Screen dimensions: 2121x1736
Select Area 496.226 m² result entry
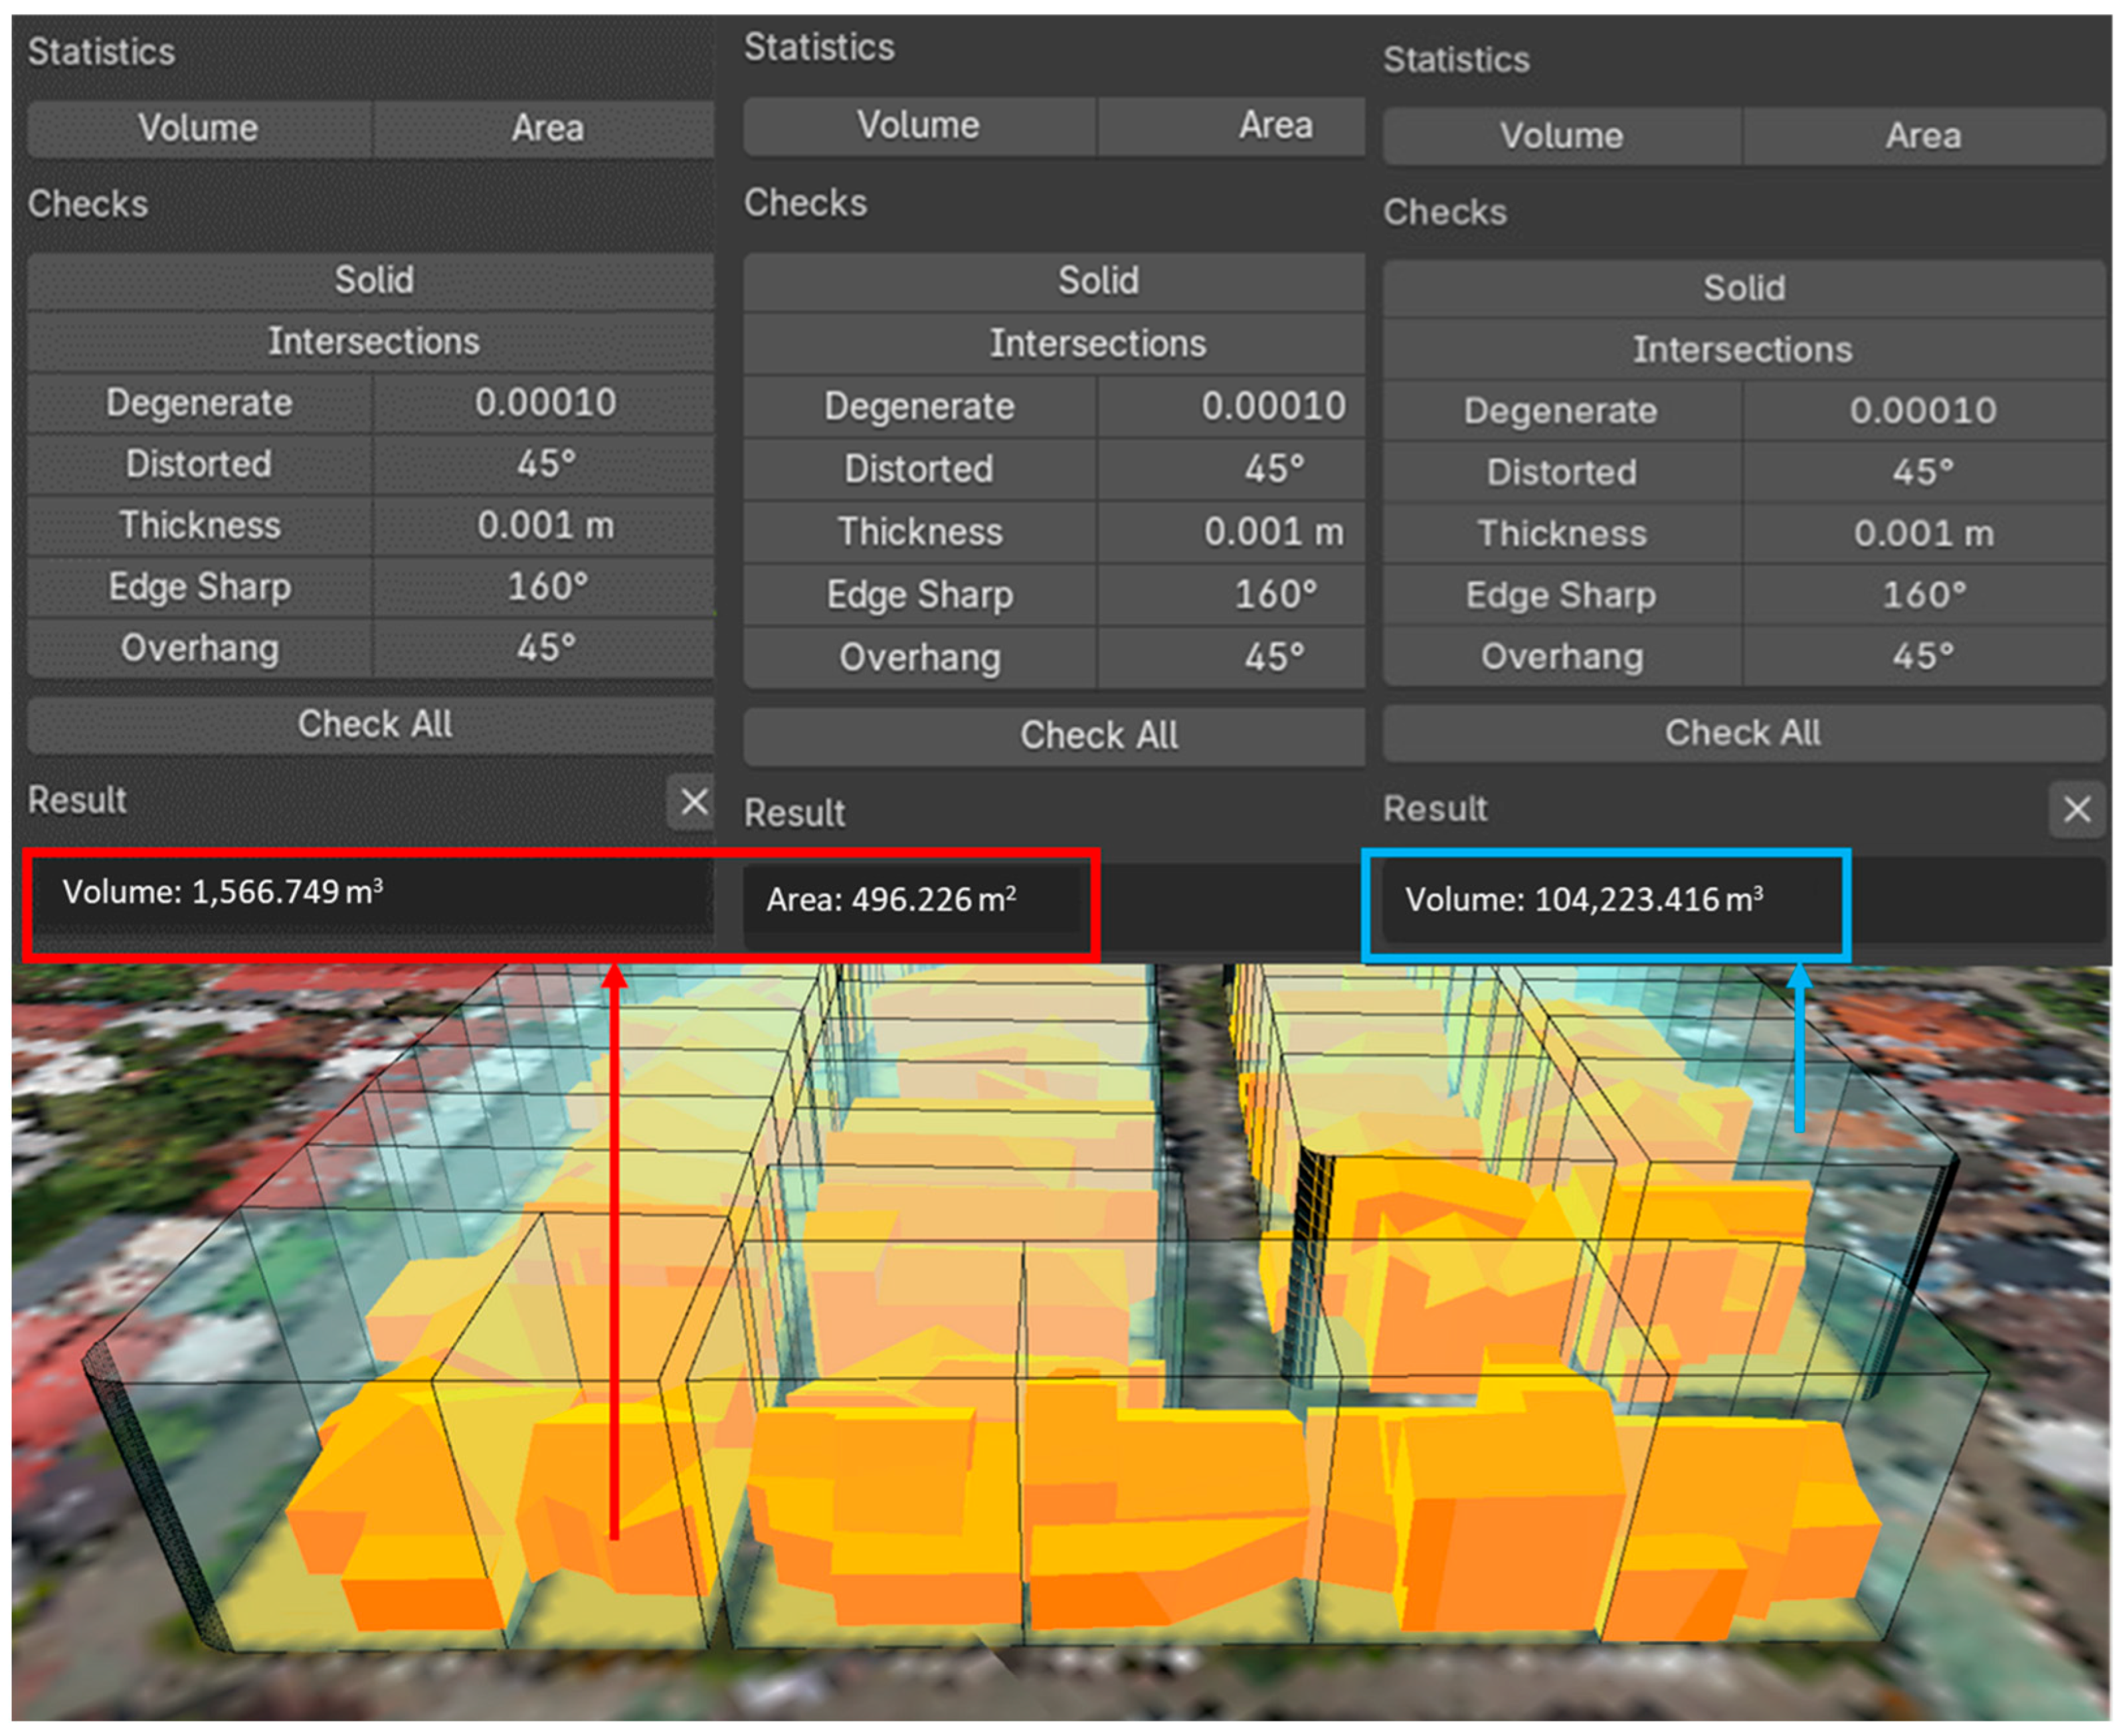click(x=890, y=900)
